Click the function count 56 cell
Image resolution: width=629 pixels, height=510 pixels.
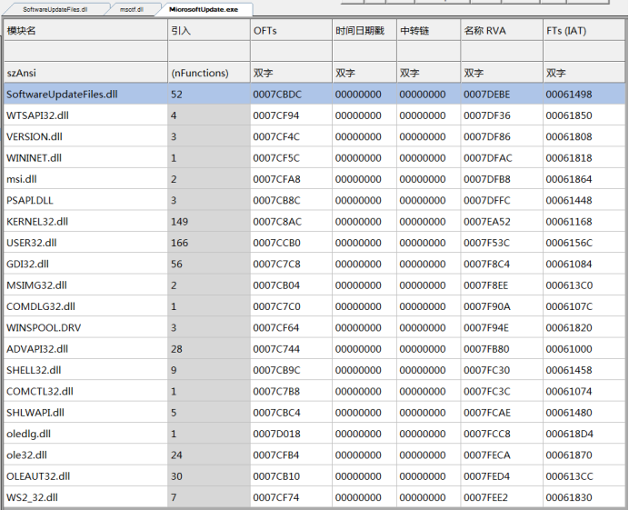pyautogui.click(x=209, y=264)
